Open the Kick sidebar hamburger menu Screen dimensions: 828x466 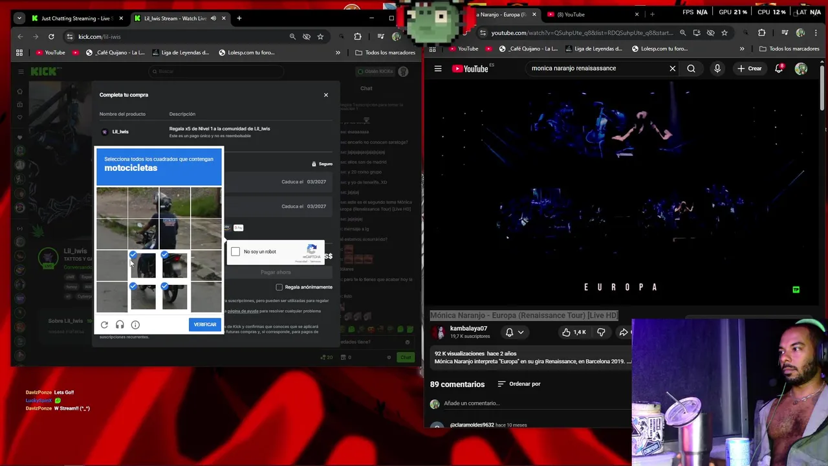click(21, 71)
